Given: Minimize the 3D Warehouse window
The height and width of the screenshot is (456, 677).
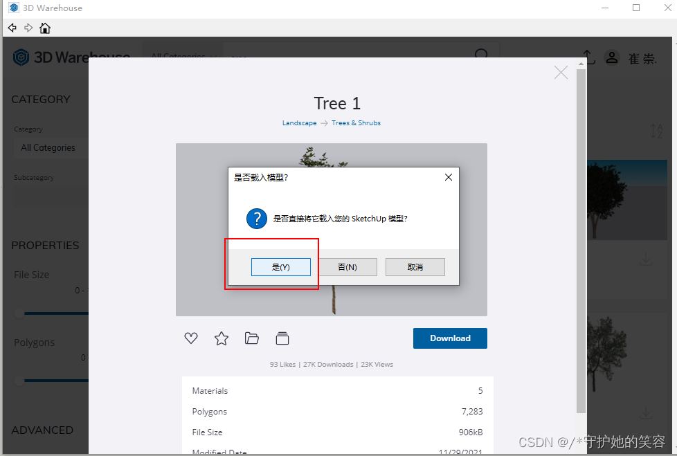Looking at the screenshot, I should (x=605, y=8).
